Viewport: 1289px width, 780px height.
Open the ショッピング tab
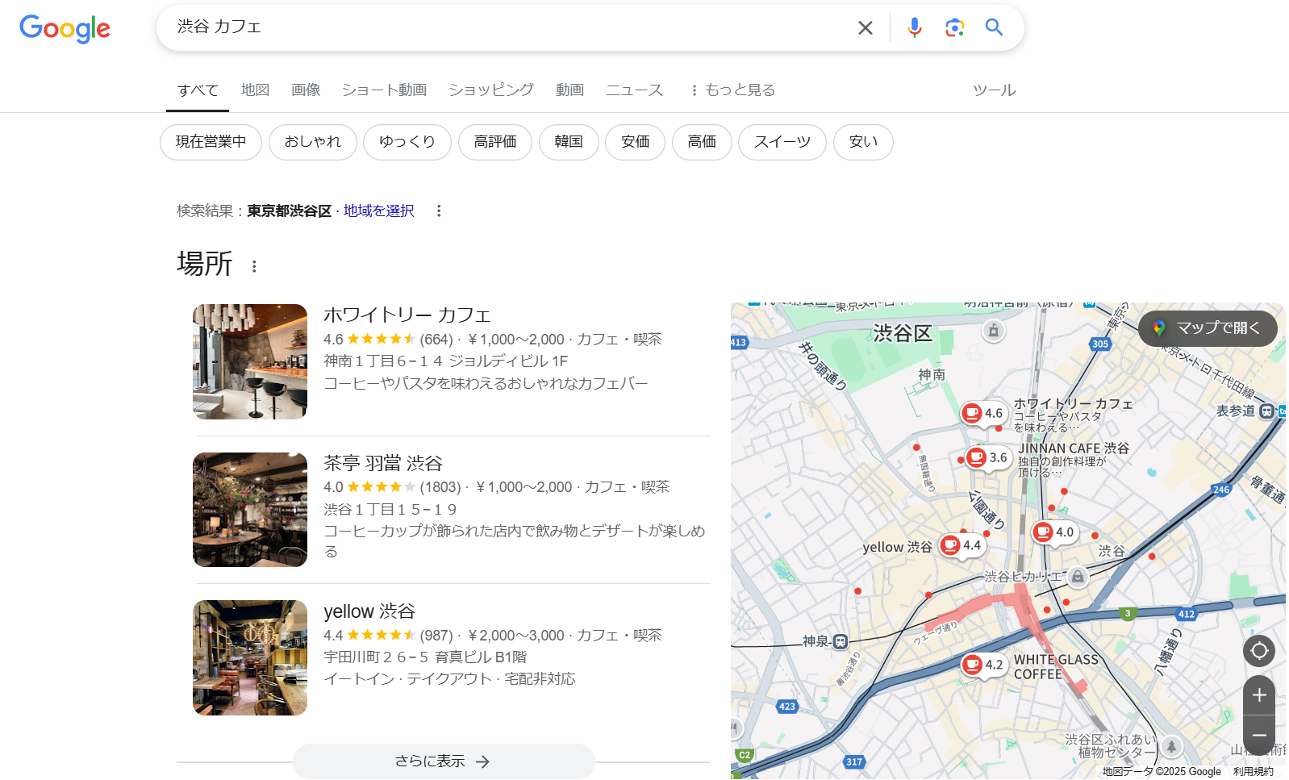pos(491,90)
